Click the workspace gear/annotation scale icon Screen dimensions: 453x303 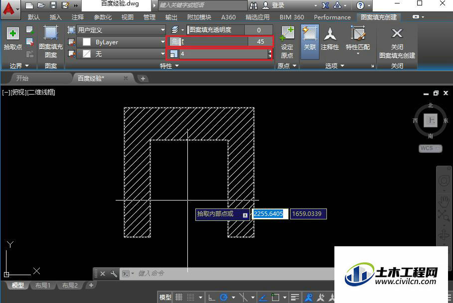[x=308, y=297]
